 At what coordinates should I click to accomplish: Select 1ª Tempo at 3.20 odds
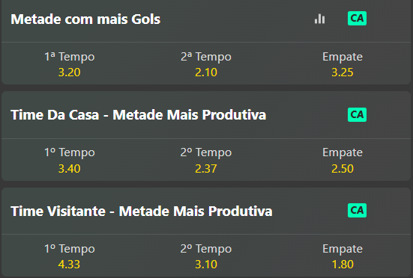point(69,64)
